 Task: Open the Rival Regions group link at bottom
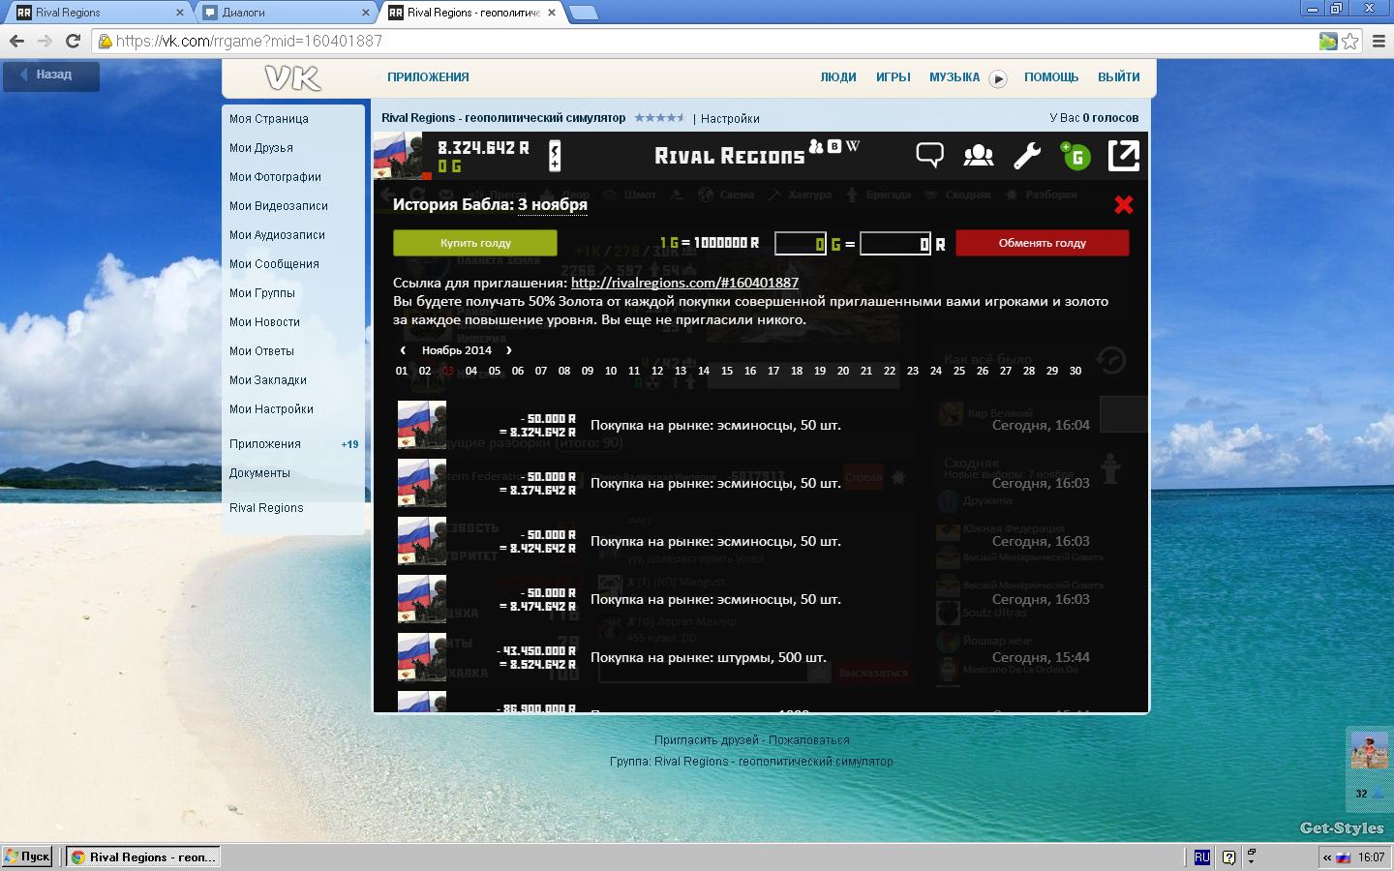pos(773,762)
